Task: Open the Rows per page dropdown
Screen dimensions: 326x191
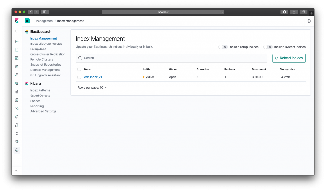Action: click(x=93, y=88)
